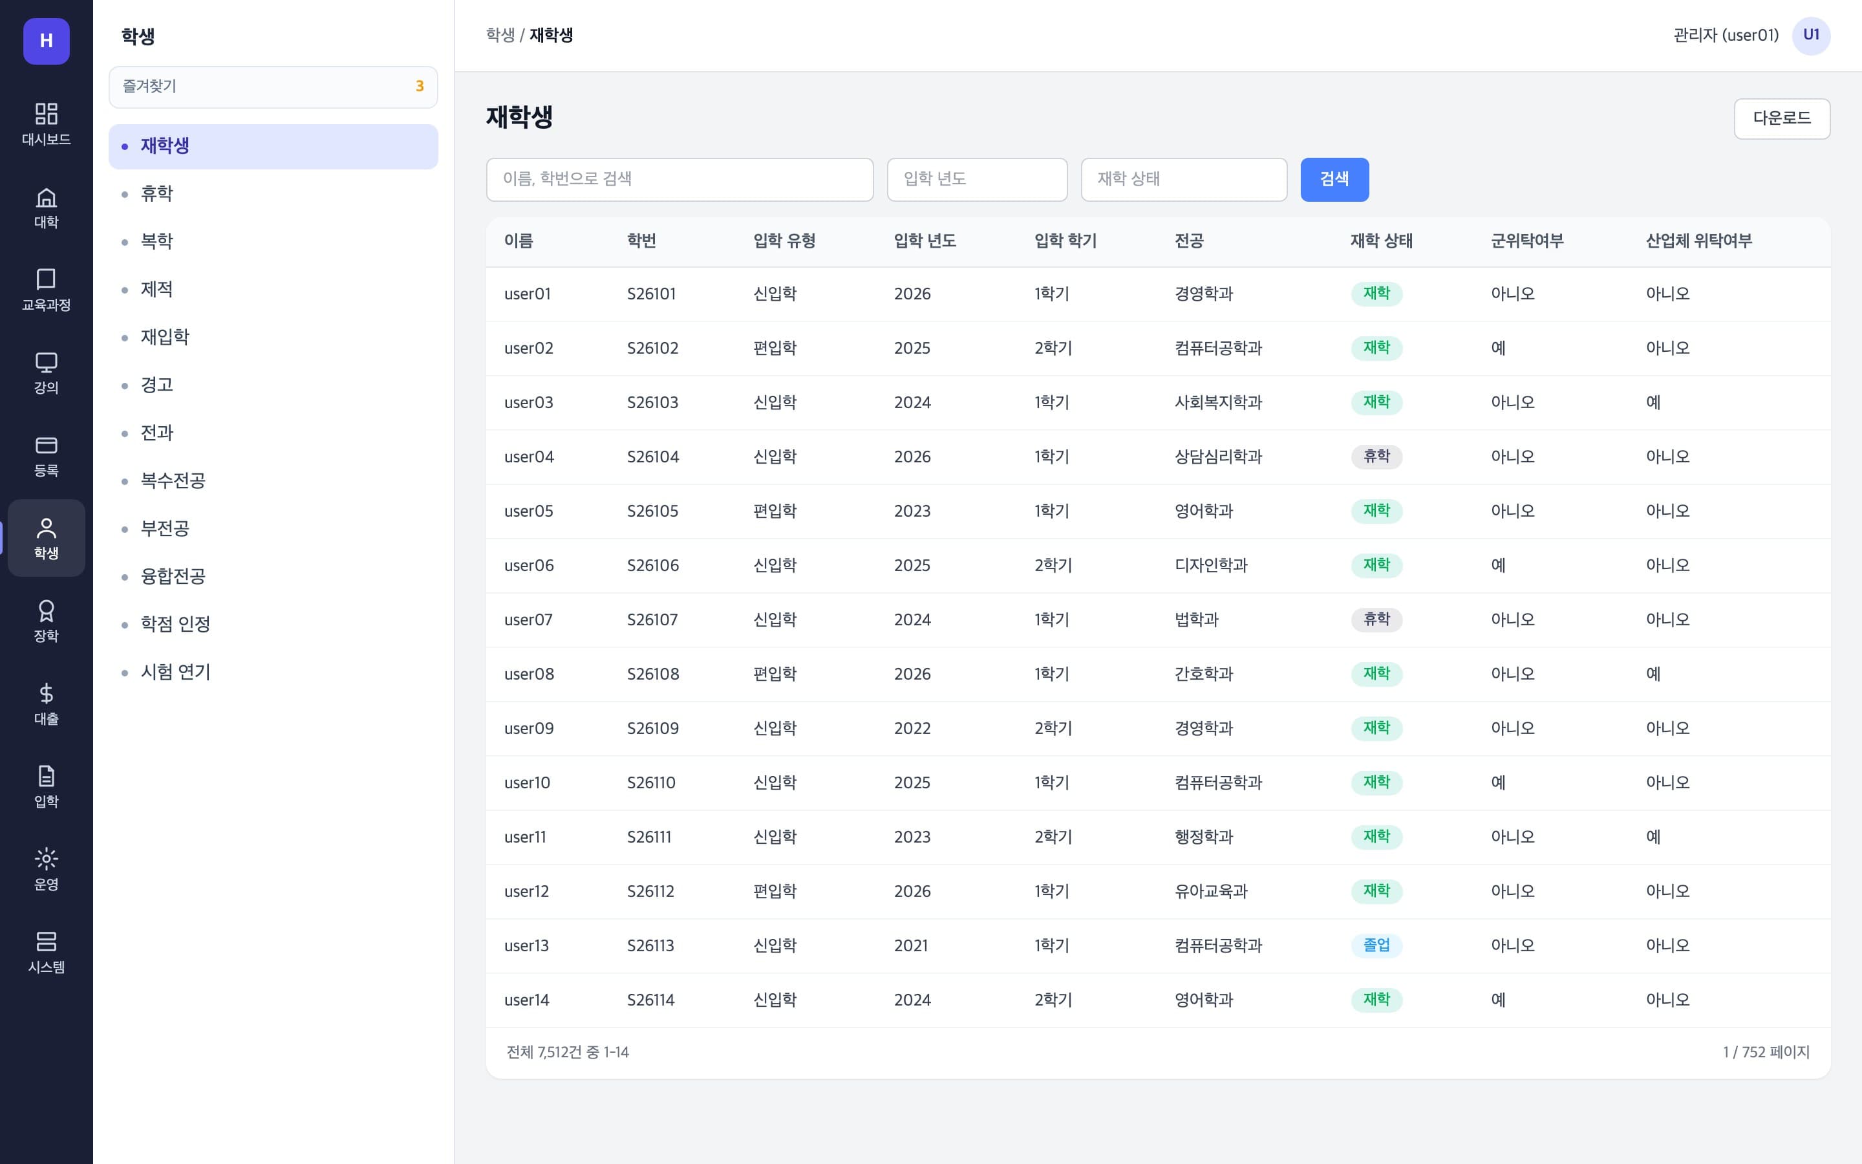The width and height of the screenshot is (1862, 1164).
Task: Open the 전과 menu item
Action: (x=273, y=433)
